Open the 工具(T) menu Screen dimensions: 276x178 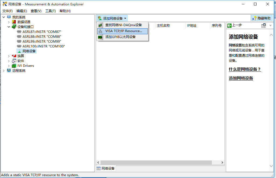click(50, 11)
